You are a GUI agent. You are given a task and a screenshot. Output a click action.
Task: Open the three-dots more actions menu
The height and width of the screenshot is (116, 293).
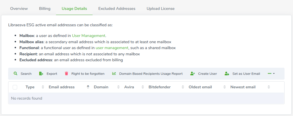[x=271, y=74]
